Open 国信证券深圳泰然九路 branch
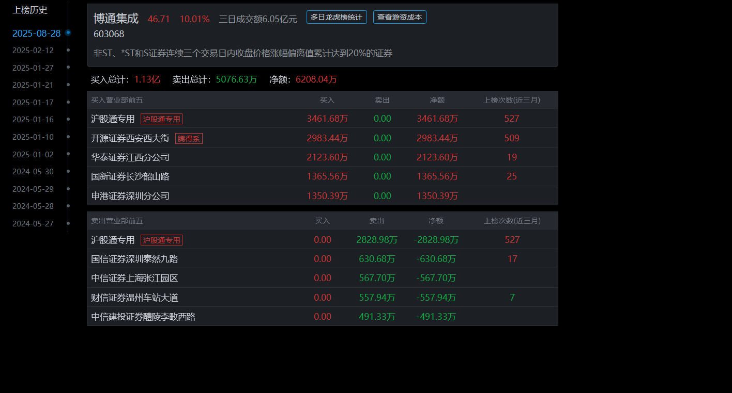Screen dimensions: 732x393 [x=134, y=259]
